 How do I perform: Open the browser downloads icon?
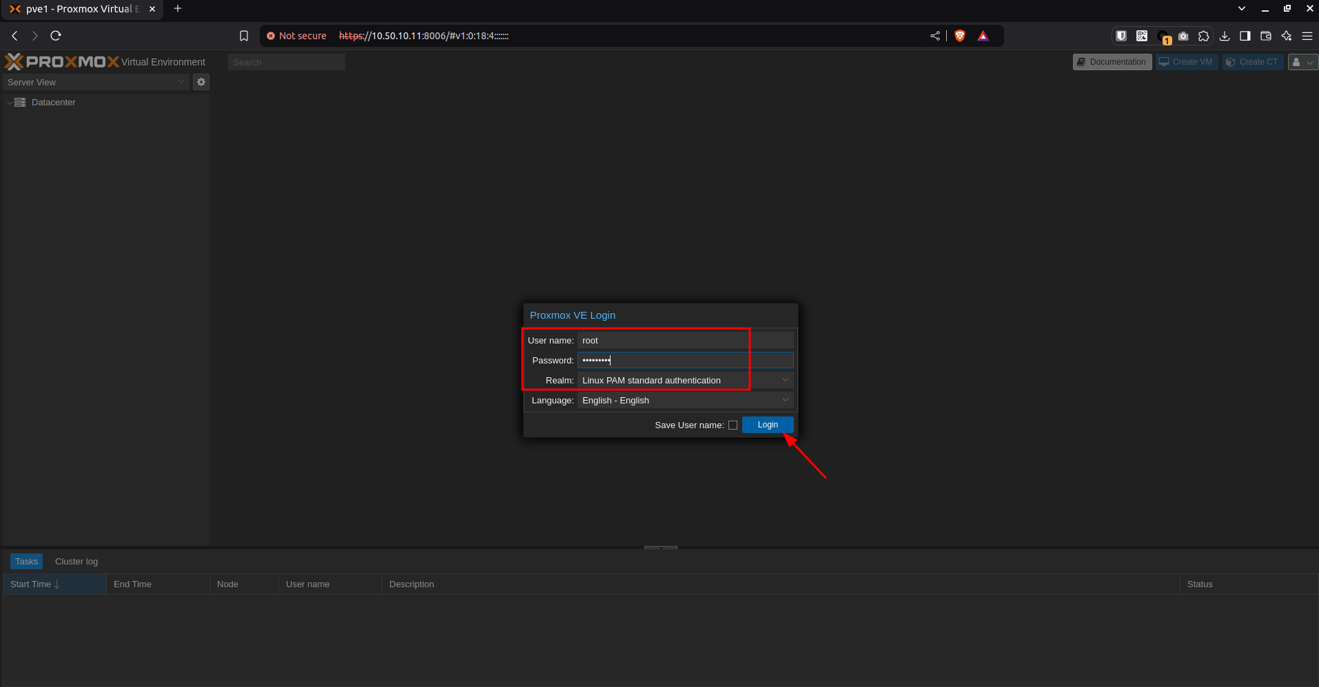pyautogui.click(x=1225, y=36)
